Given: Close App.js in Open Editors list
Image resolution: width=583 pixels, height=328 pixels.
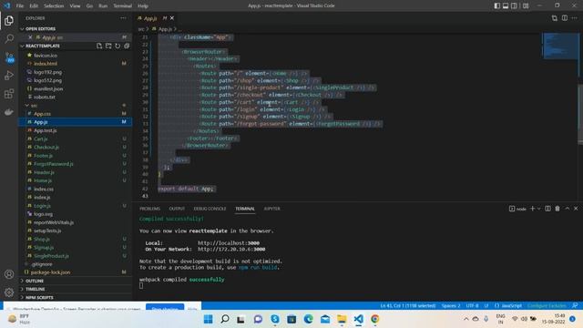Looking at the screenshot, I should coord(30,37).
